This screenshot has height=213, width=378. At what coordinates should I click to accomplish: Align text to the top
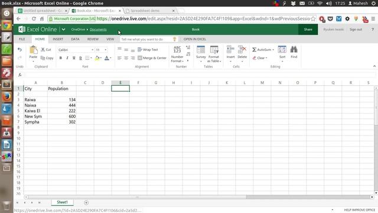pos(119,49)
